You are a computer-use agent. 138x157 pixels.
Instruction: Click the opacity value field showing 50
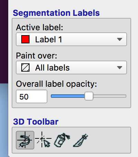(32, 96)
